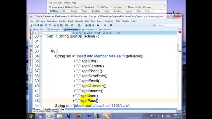Open Help menu in background window
This screenshot has height=119, width=212.
tap(74, 3)
